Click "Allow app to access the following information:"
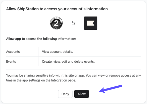The width and height of the screenshot is (147, 104). pyautogui.click(x=41, y=39)
